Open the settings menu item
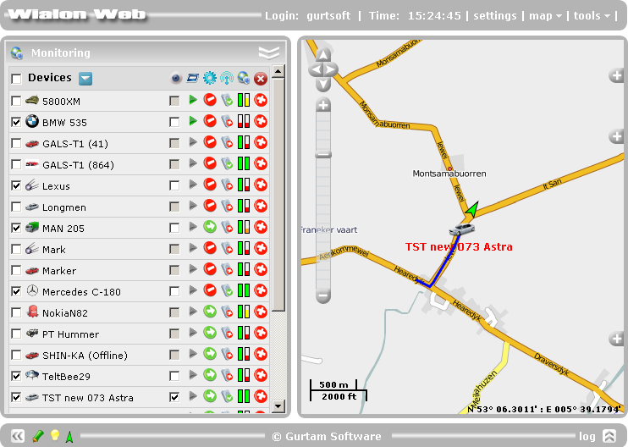The height and width of the screenshot is (447, 628). tap(495, 16)
